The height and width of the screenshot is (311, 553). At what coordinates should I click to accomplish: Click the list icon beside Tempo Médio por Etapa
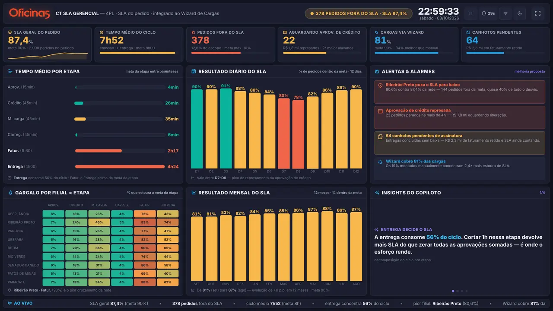point(10,71)
